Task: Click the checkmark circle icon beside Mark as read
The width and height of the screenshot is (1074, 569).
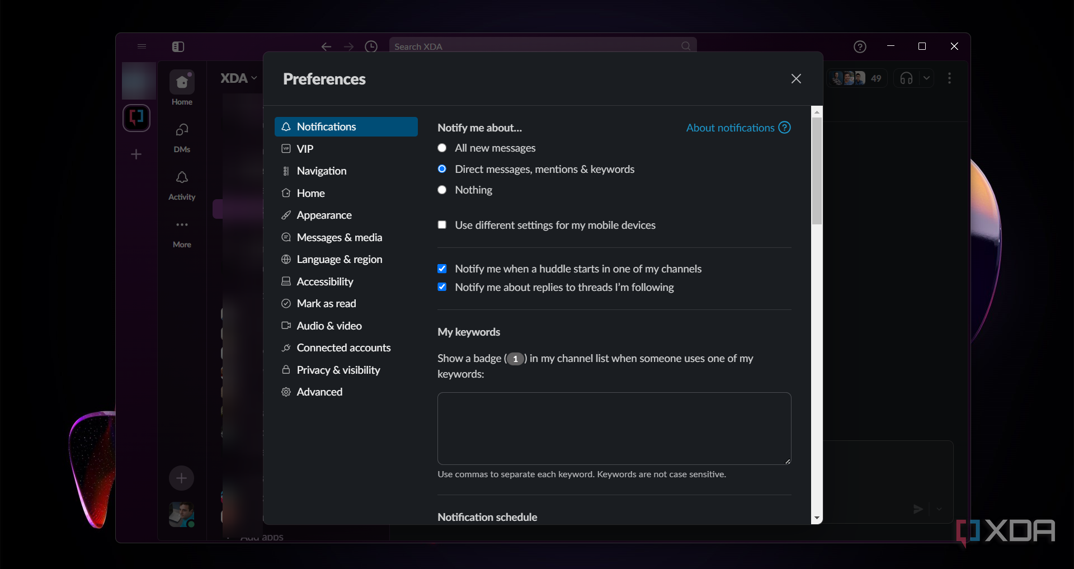Action: 286,303
